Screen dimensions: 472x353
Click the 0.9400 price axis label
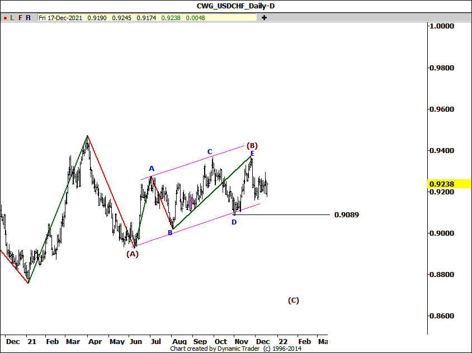(442, 151)
